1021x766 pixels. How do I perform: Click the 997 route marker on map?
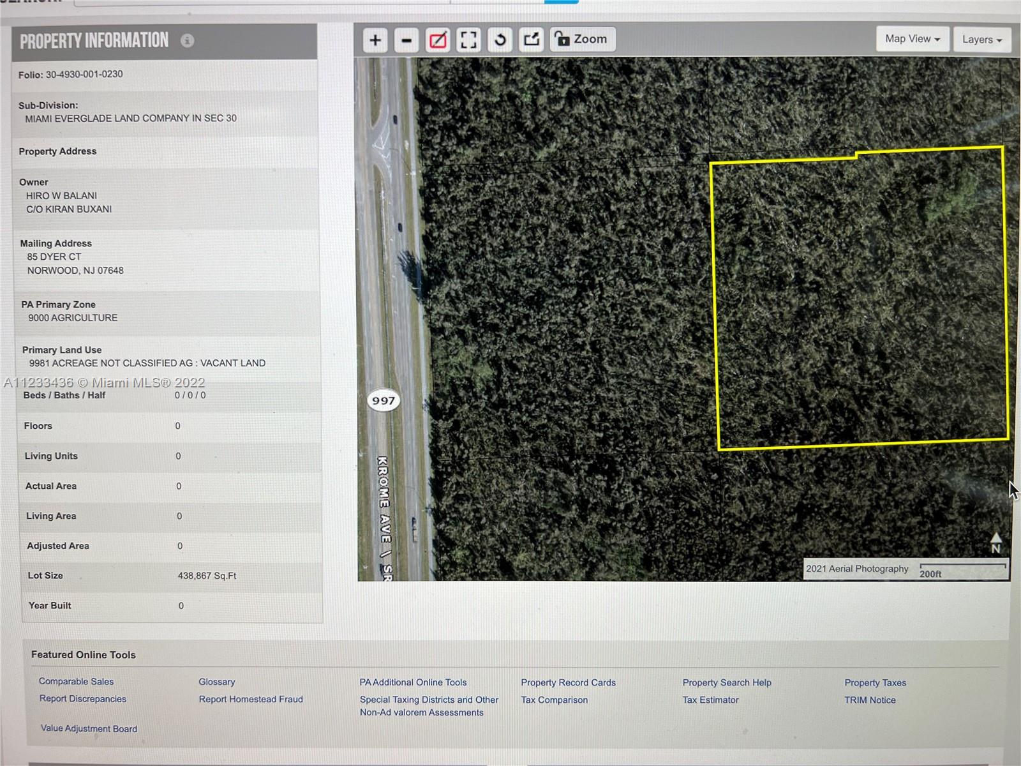point(384,400)
